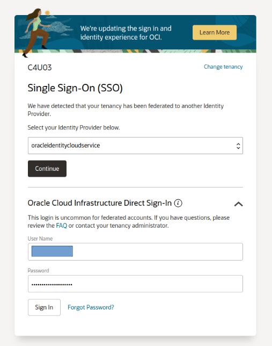This screenshot has height=346, width=272.
Task: Click the Oracle Cloud Infrastructure Direct Sign-In heading
Action: (100, 203)
